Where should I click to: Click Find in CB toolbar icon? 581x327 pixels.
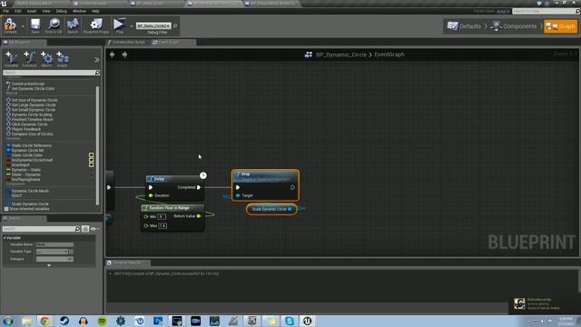pos(54,26)
